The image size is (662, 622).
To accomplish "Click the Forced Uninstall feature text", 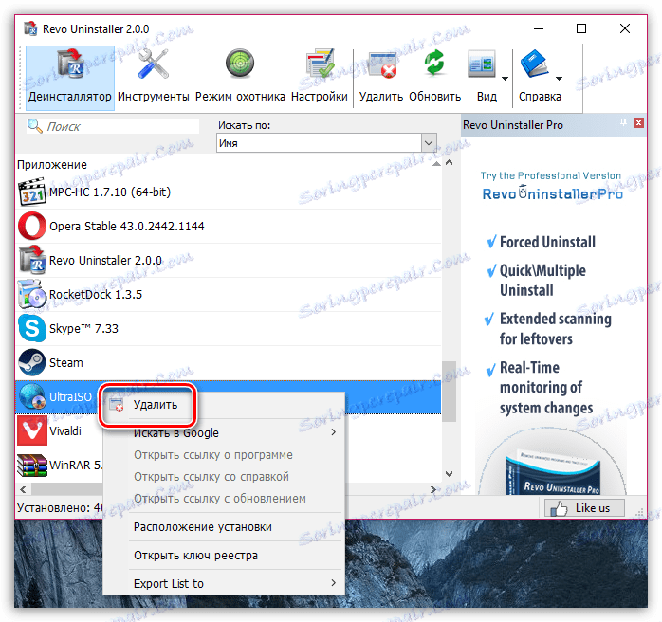I will 547,242.
